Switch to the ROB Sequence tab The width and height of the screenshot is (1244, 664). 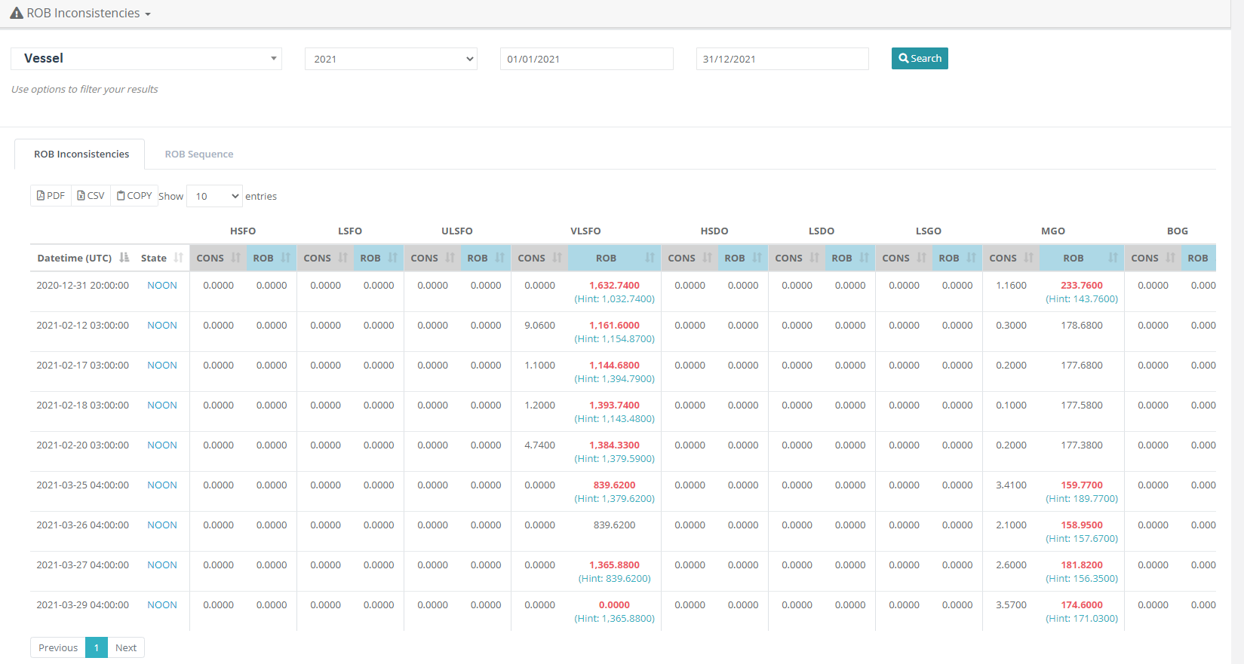coord(199,154)
